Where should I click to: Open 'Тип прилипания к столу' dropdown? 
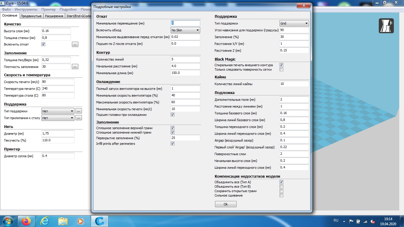[58, 118]
